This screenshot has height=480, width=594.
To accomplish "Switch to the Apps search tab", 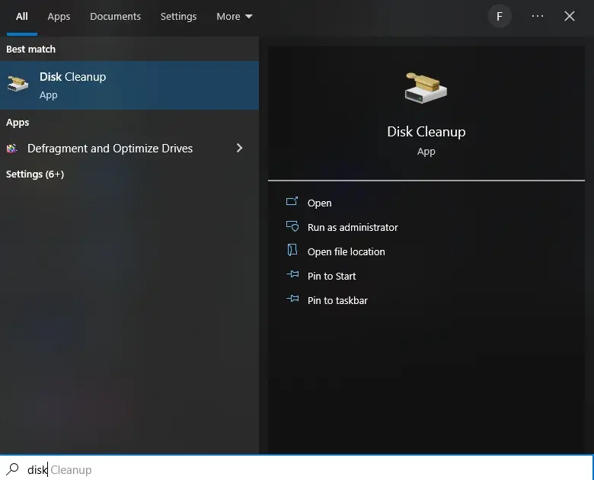I will [x=59, y=16].
